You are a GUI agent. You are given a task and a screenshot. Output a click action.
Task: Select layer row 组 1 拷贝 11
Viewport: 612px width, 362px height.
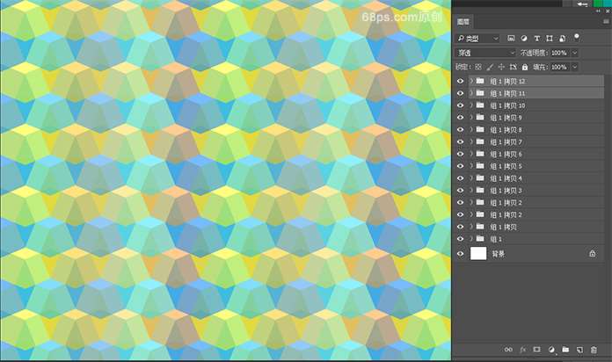[x=535, y=93]
